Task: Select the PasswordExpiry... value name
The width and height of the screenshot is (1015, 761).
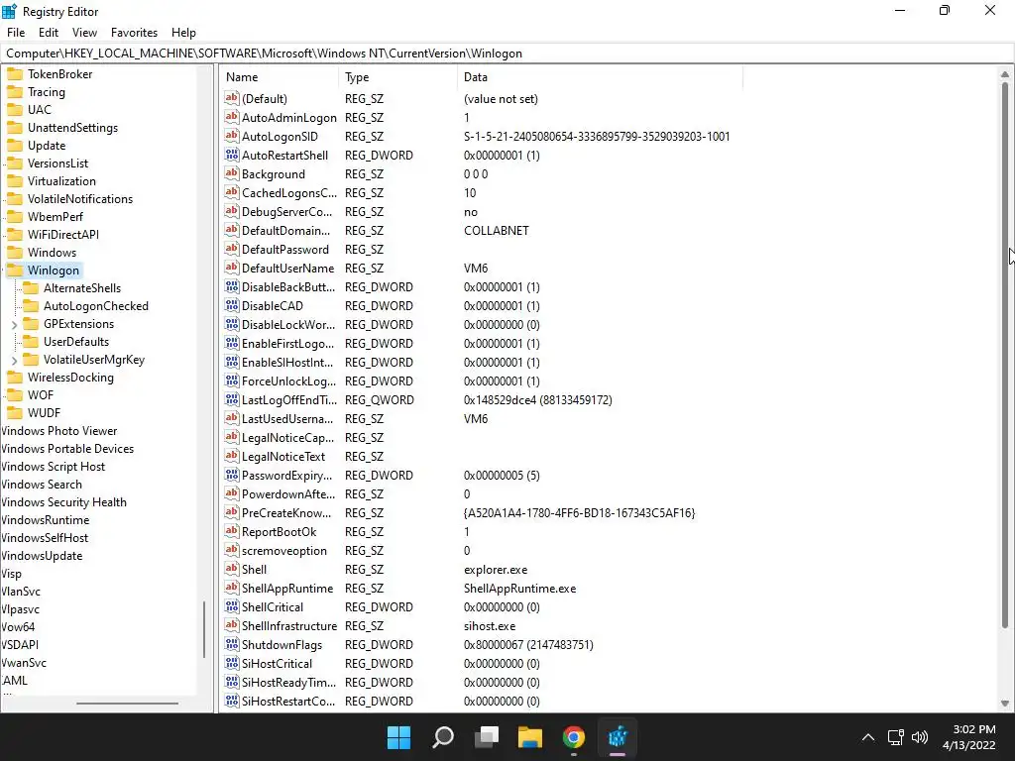Action: tap(286, 475)
